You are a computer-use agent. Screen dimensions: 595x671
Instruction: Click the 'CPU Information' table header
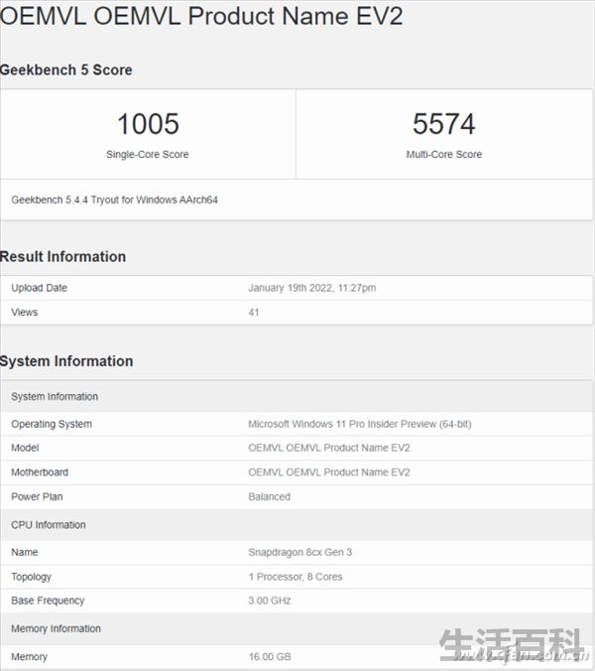49,525
